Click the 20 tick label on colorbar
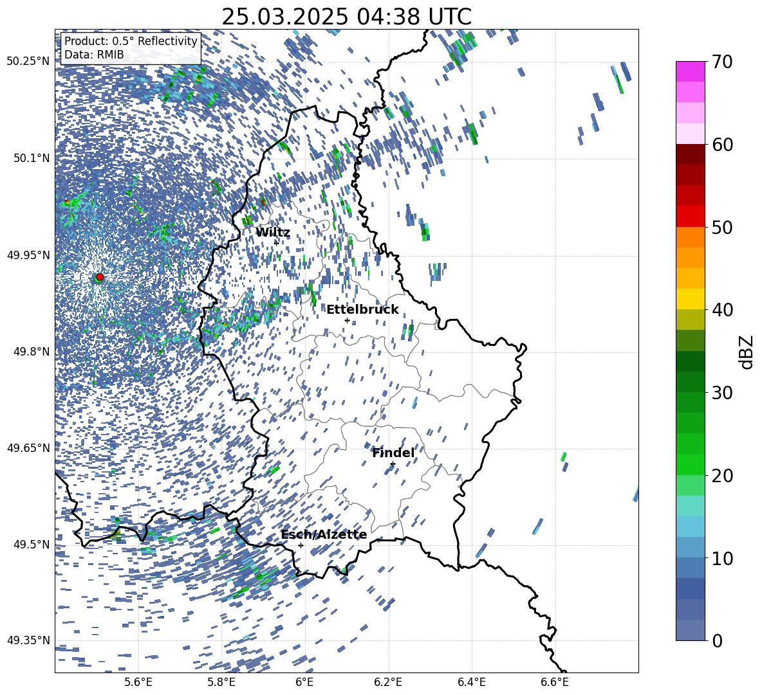Image resolution: width=762 pixels, height=695 pixels. click(722, 475)
